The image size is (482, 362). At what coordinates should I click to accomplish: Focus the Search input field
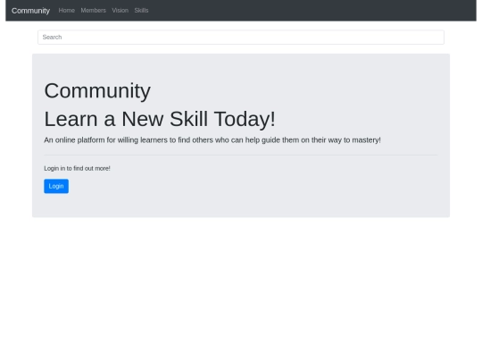coord(241,38)
